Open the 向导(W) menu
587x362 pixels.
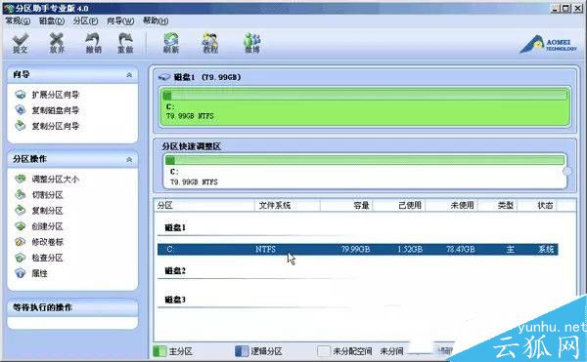tap(120, 20)
